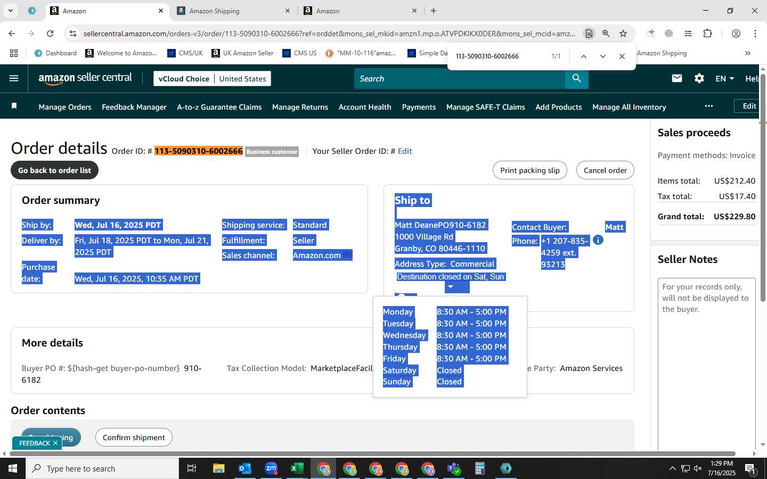Open Chrome profile avatar menu
The height and width of the screenshot is (479, 767).
736,34
